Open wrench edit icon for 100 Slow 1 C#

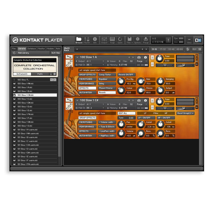point(69,100)
